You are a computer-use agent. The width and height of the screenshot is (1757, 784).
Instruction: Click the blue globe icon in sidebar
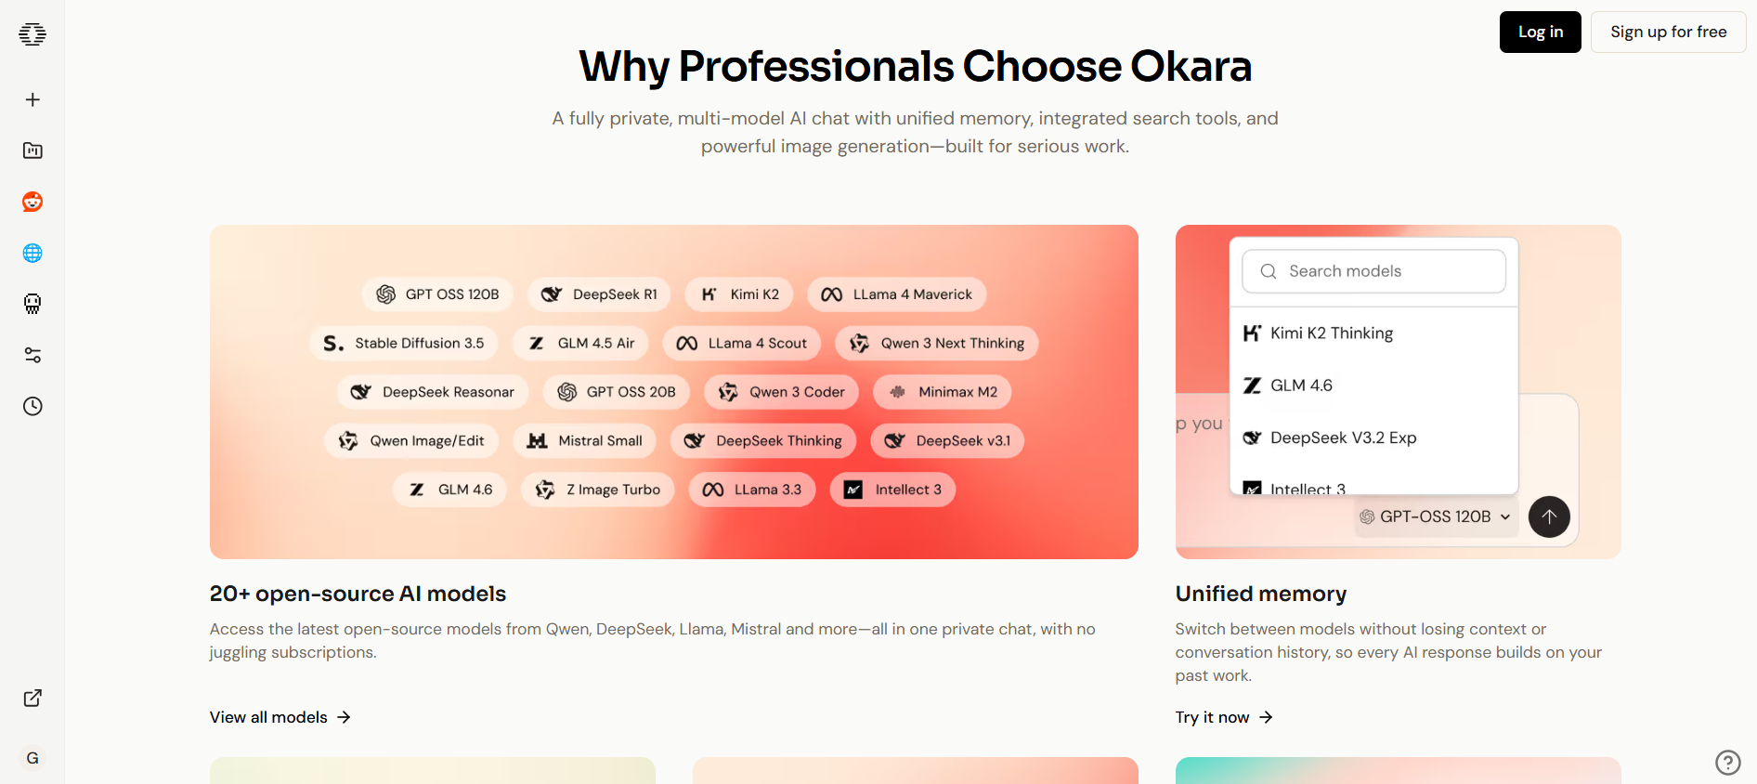(33, 253)
